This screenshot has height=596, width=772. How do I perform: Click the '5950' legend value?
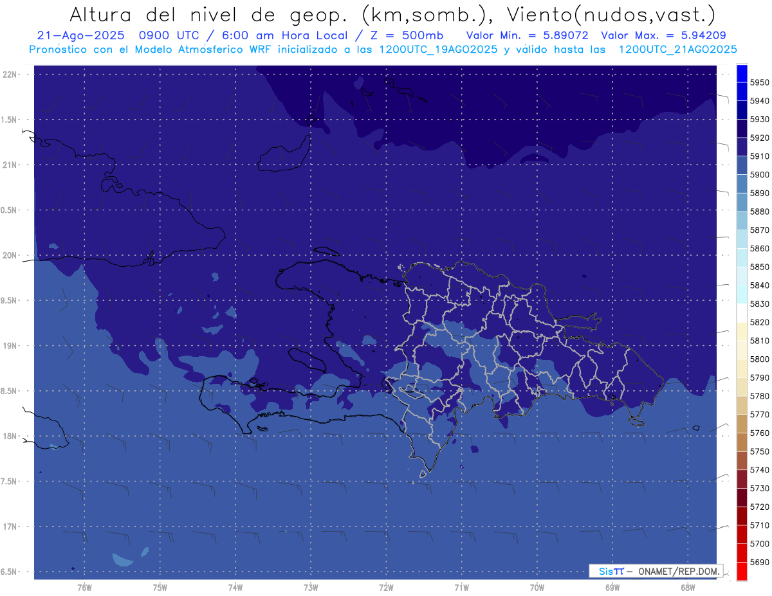(x=760, y=83)
